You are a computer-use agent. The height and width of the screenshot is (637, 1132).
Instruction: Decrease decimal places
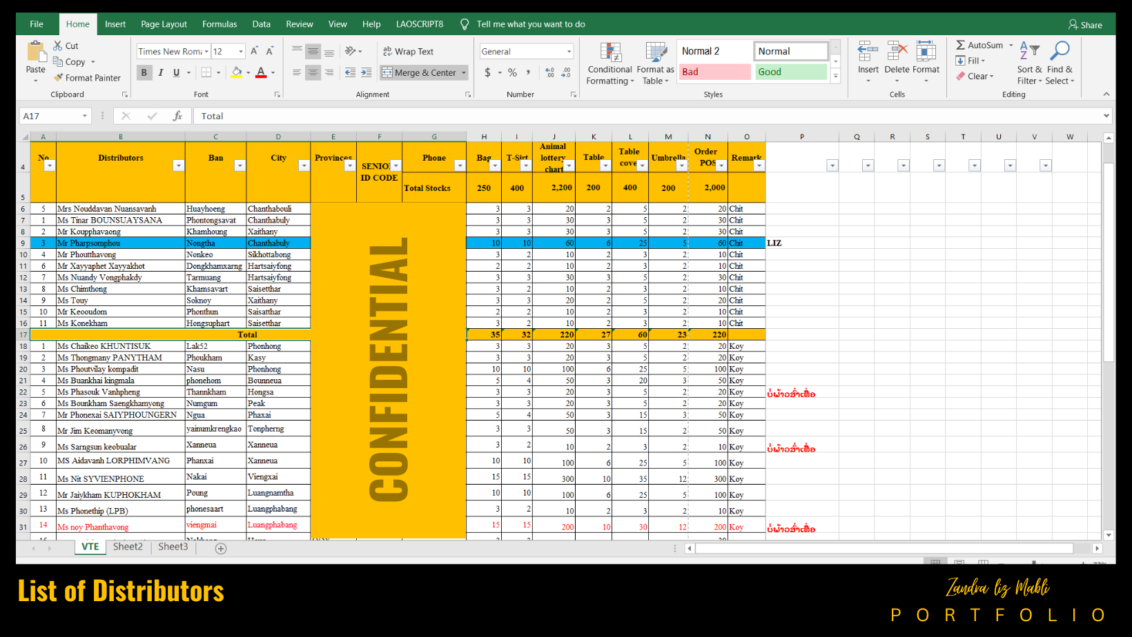(566, 72)
